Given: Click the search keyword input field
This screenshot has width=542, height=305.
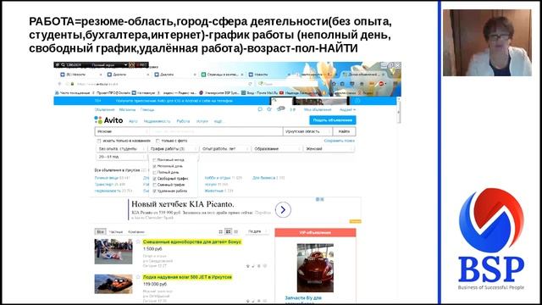Looking at the screenshot, I should (x=216, y=131).
